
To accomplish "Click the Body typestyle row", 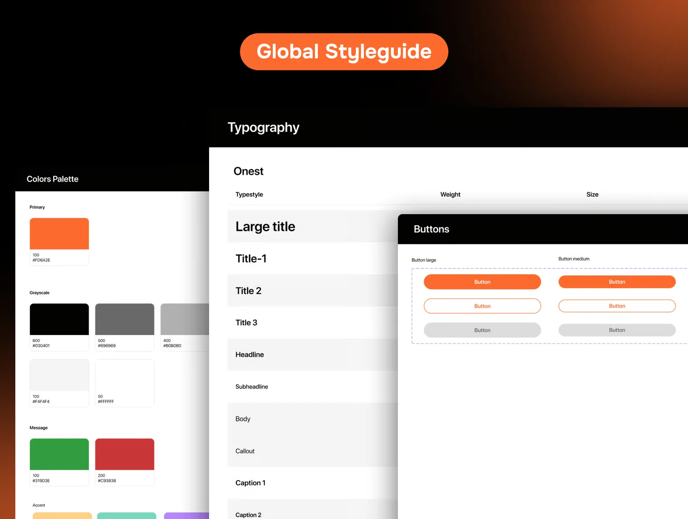I will pos(313,419).
